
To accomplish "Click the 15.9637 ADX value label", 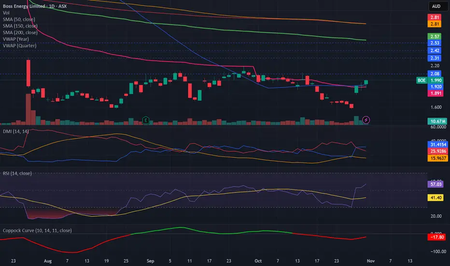I will click(x=437, y=158).
